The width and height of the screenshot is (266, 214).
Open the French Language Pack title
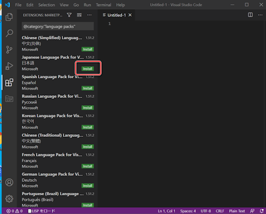52,154
